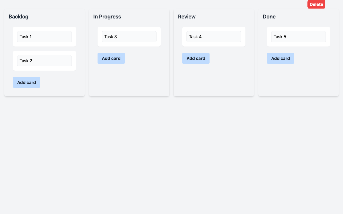This screenshot has height=214, width=343.
Task: Click the In Progress column header
Action: 107,17
